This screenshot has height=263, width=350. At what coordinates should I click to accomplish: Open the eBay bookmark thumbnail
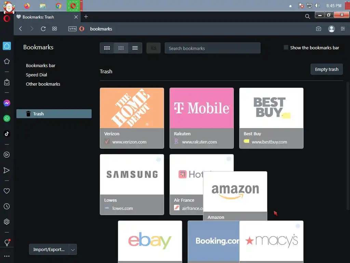[150, 241]
